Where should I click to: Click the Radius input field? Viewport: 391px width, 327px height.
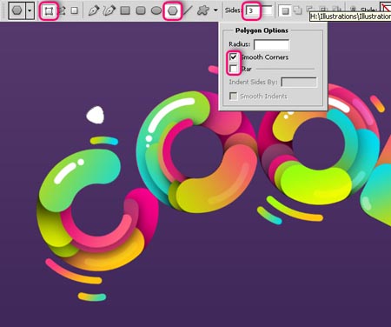(271, 44)
